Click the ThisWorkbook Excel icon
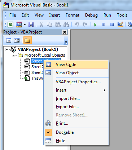The image size is (132, 150). (27, 78)
